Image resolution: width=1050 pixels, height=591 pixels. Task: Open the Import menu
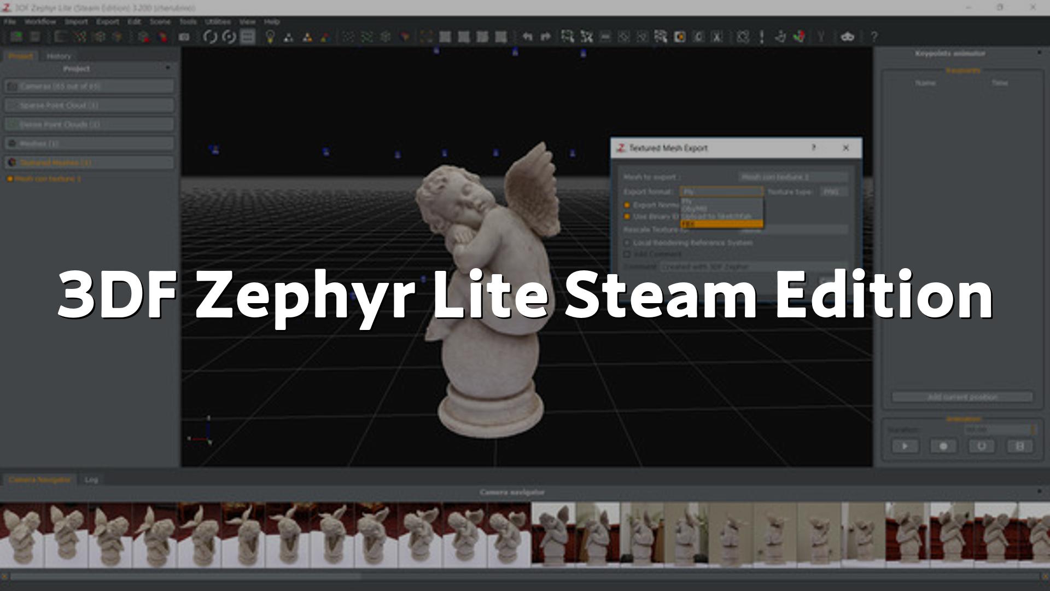76,21
